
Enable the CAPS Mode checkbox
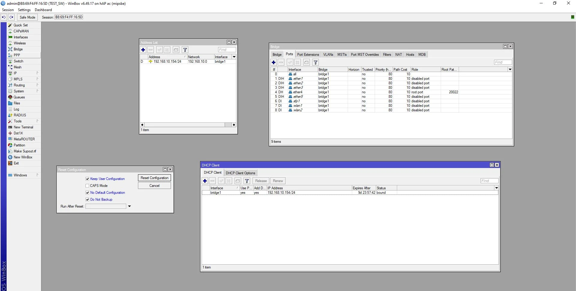(87, 186)
